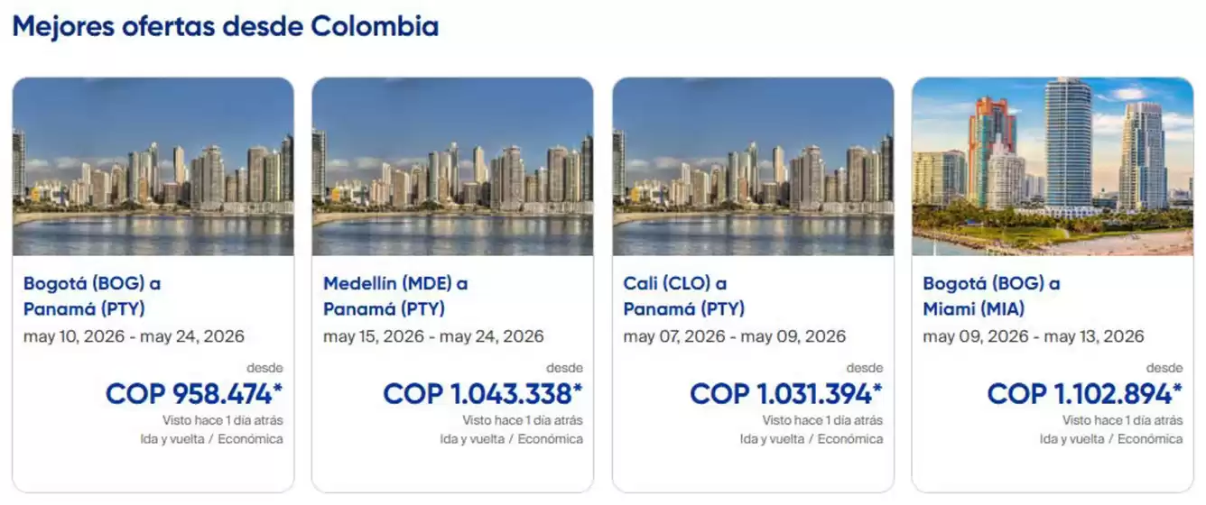The height and width of the screenshot is (505, 1206).
Task: Open the Bogotá to Panamá skyline photo
Action: [x=153, y=167]
